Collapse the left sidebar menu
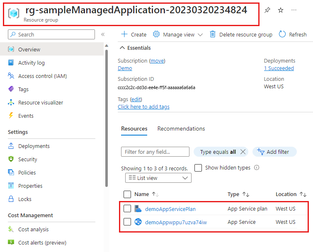This screenshot has height=252, width=313. pos(103,35)
